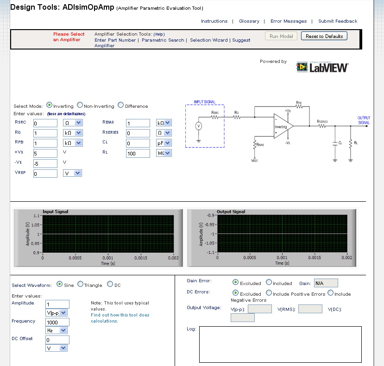This screenshot has height=366, width=384.
Task: Select Difference mode radio button
Action: [x=121, y=105]
